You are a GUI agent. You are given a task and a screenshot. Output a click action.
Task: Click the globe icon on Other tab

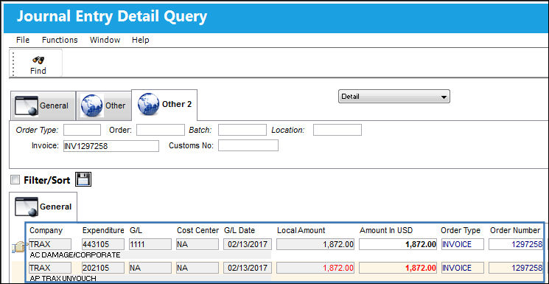[x=91, y=105]
